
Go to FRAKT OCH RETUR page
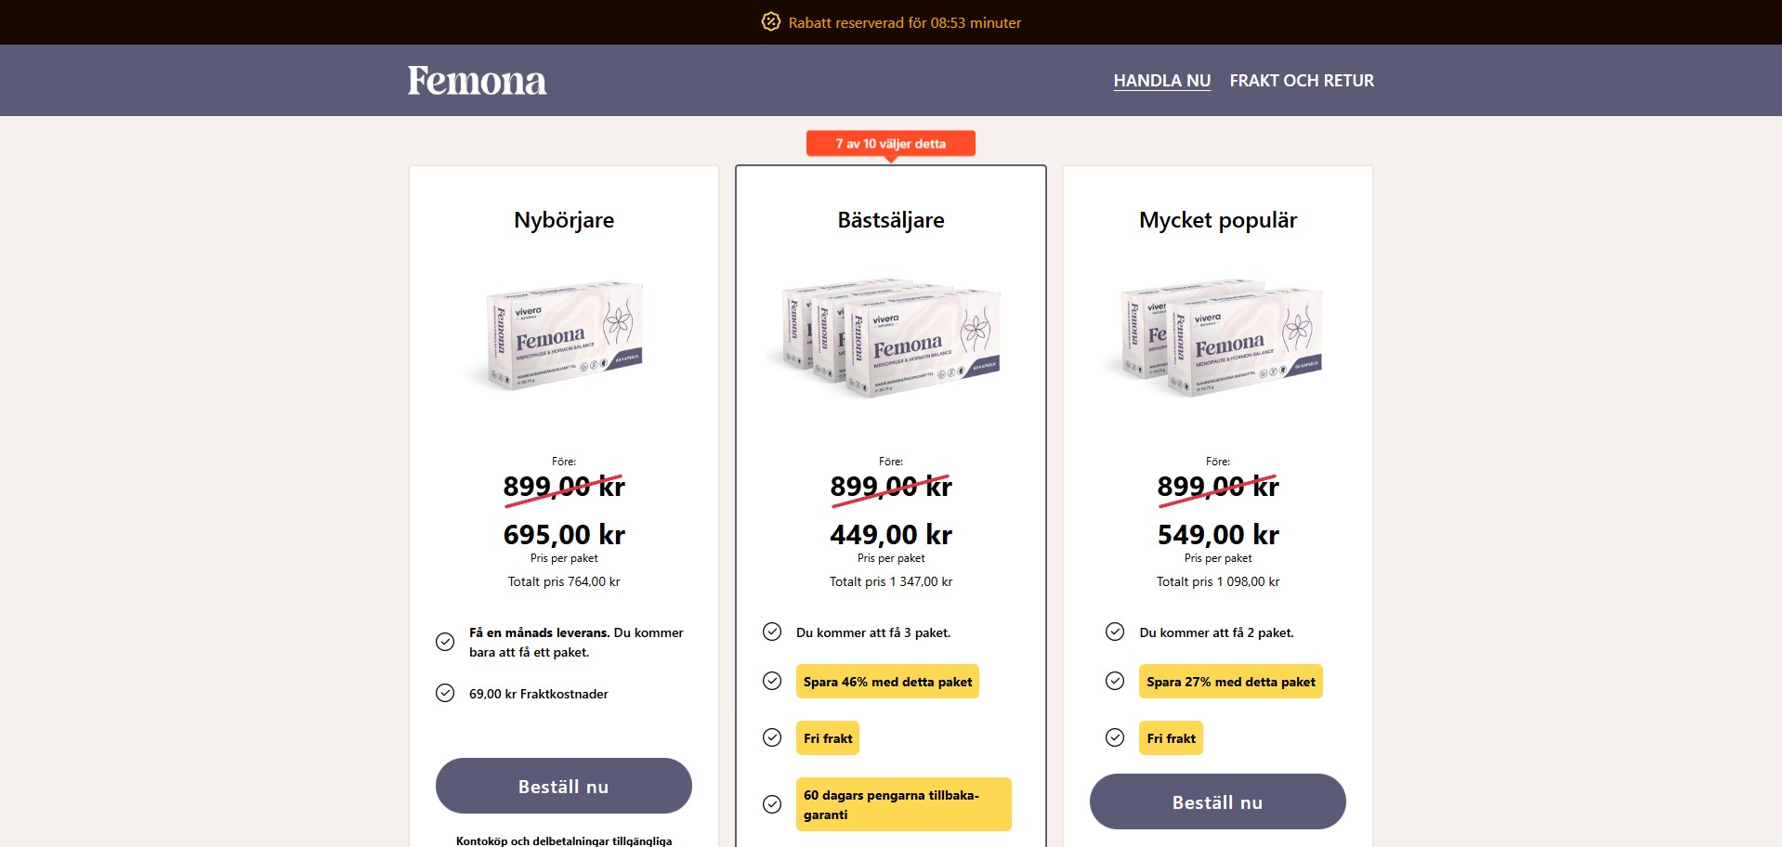coord(1301,81)
